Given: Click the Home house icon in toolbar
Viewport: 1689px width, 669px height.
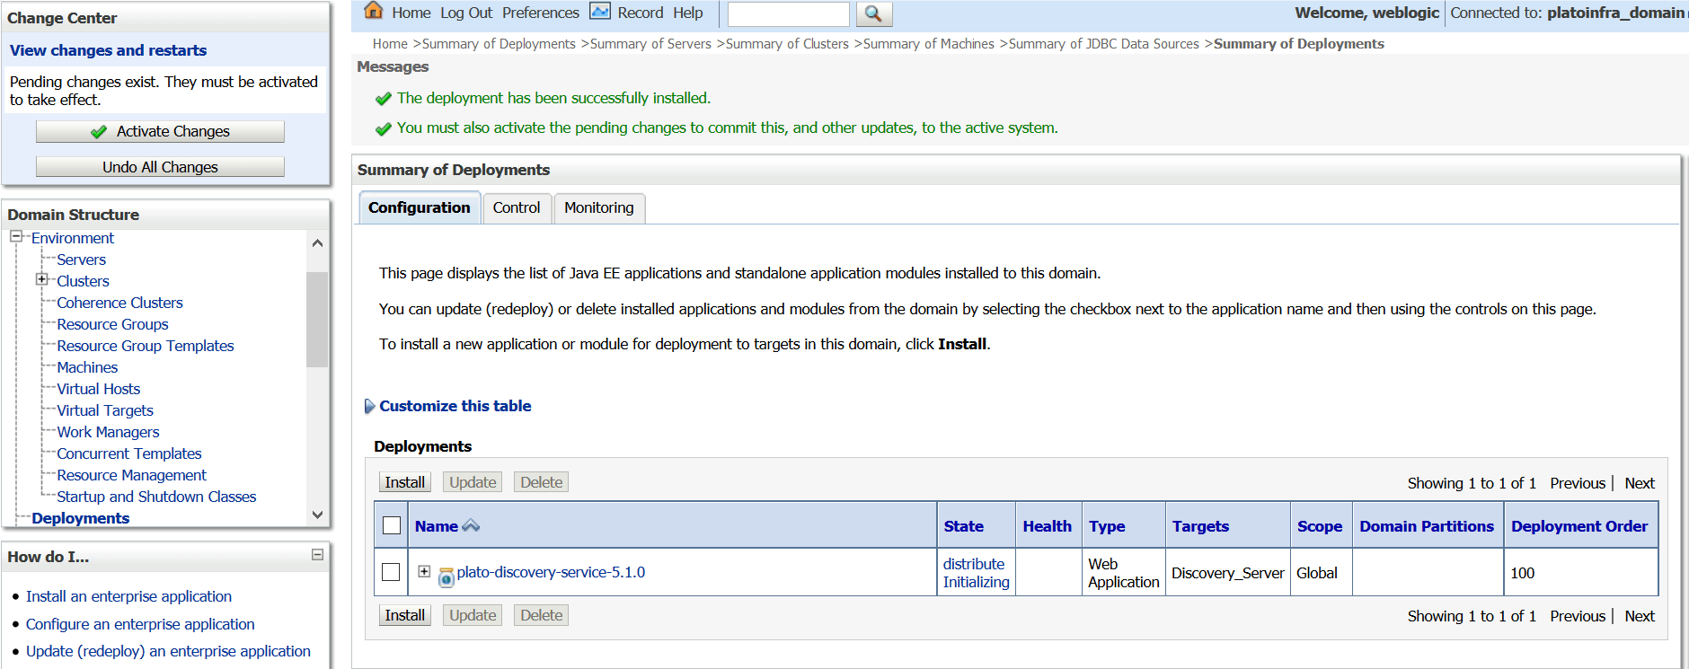Looking at the screenshot, I should [x=374, y=11].
